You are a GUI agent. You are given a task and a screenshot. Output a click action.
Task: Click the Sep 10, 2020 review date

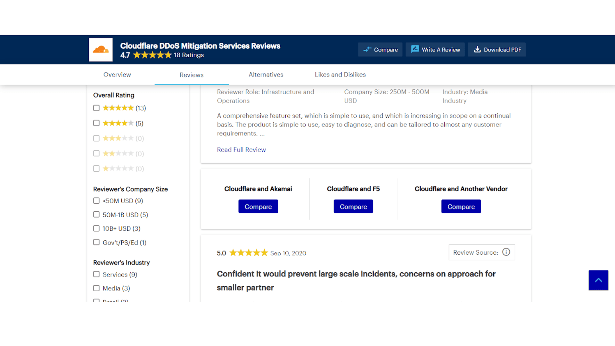[288, 253]
